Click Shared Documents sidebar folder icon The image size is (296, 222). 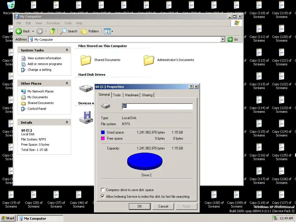pos(23,103)
